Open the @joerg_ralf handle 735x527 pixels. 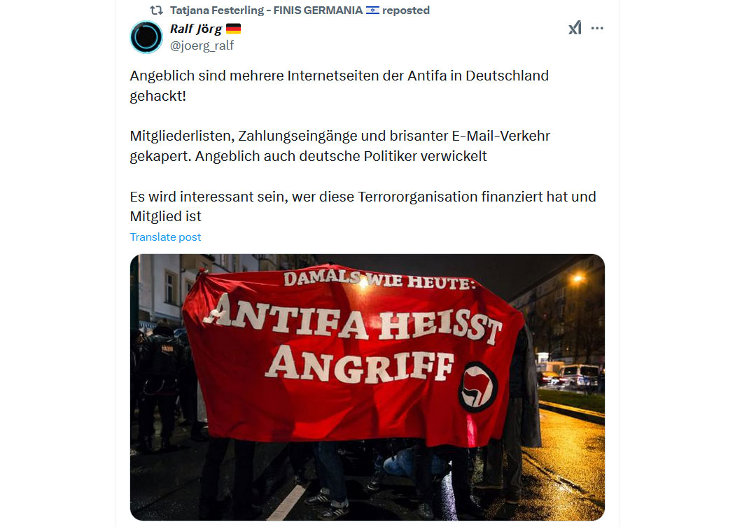pos(202,45)
